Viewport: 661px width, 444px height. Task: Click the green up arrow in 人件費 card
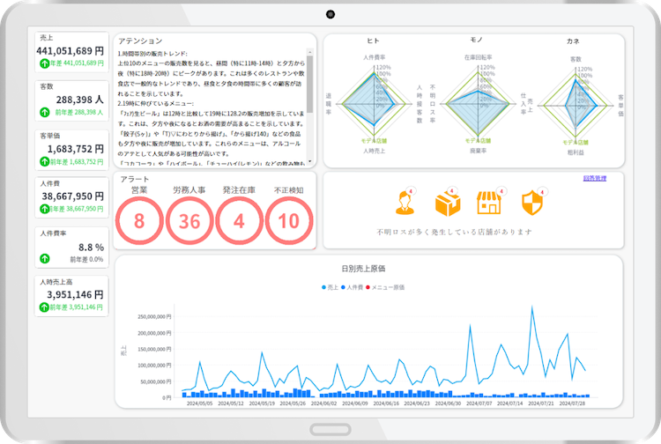[x=45, y=209]
